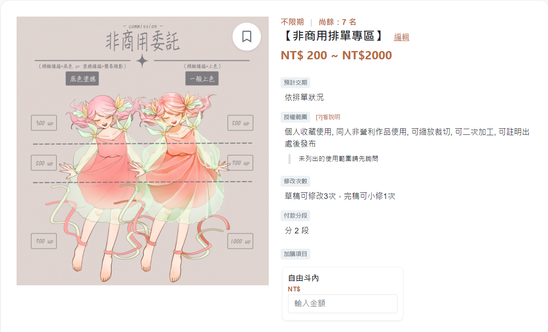The image size is (548, 332).
Task: Open the [?]看說明 help link
Action: click(328, 117)
